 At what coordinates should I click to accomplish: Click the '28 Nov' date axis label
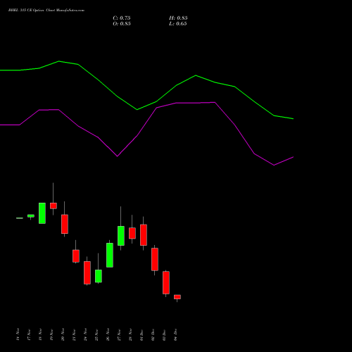pyautogui.click(x=130, y=334)
